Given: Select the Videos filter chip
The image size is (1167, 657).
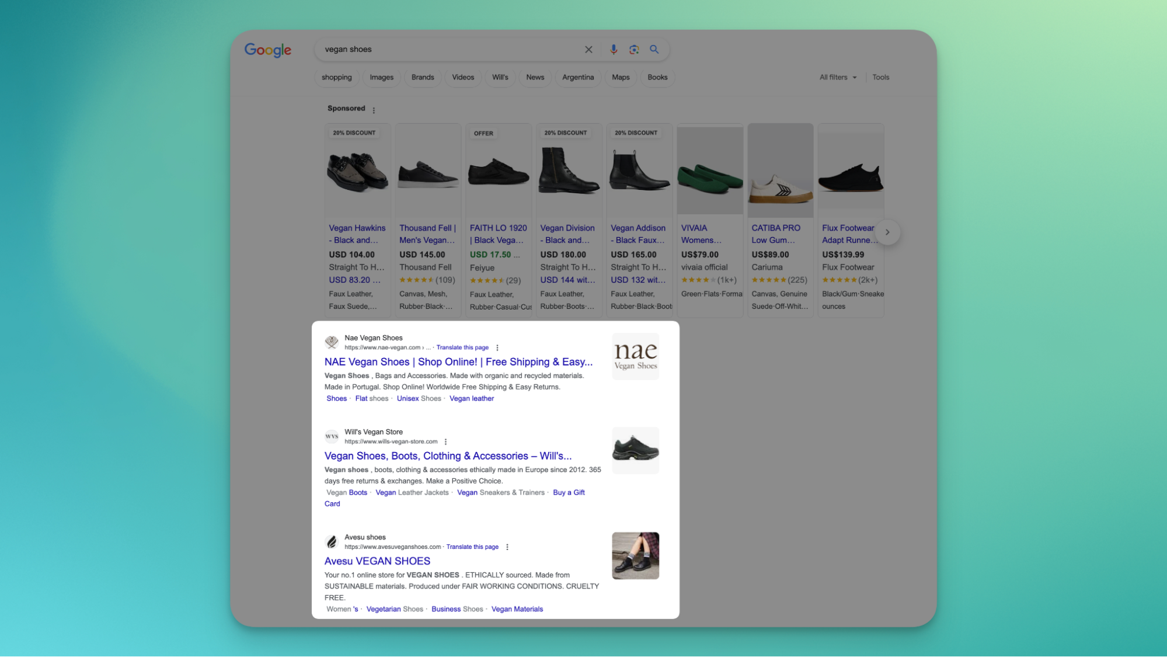Looking at the screenshot, I should (x=463, y=77).
